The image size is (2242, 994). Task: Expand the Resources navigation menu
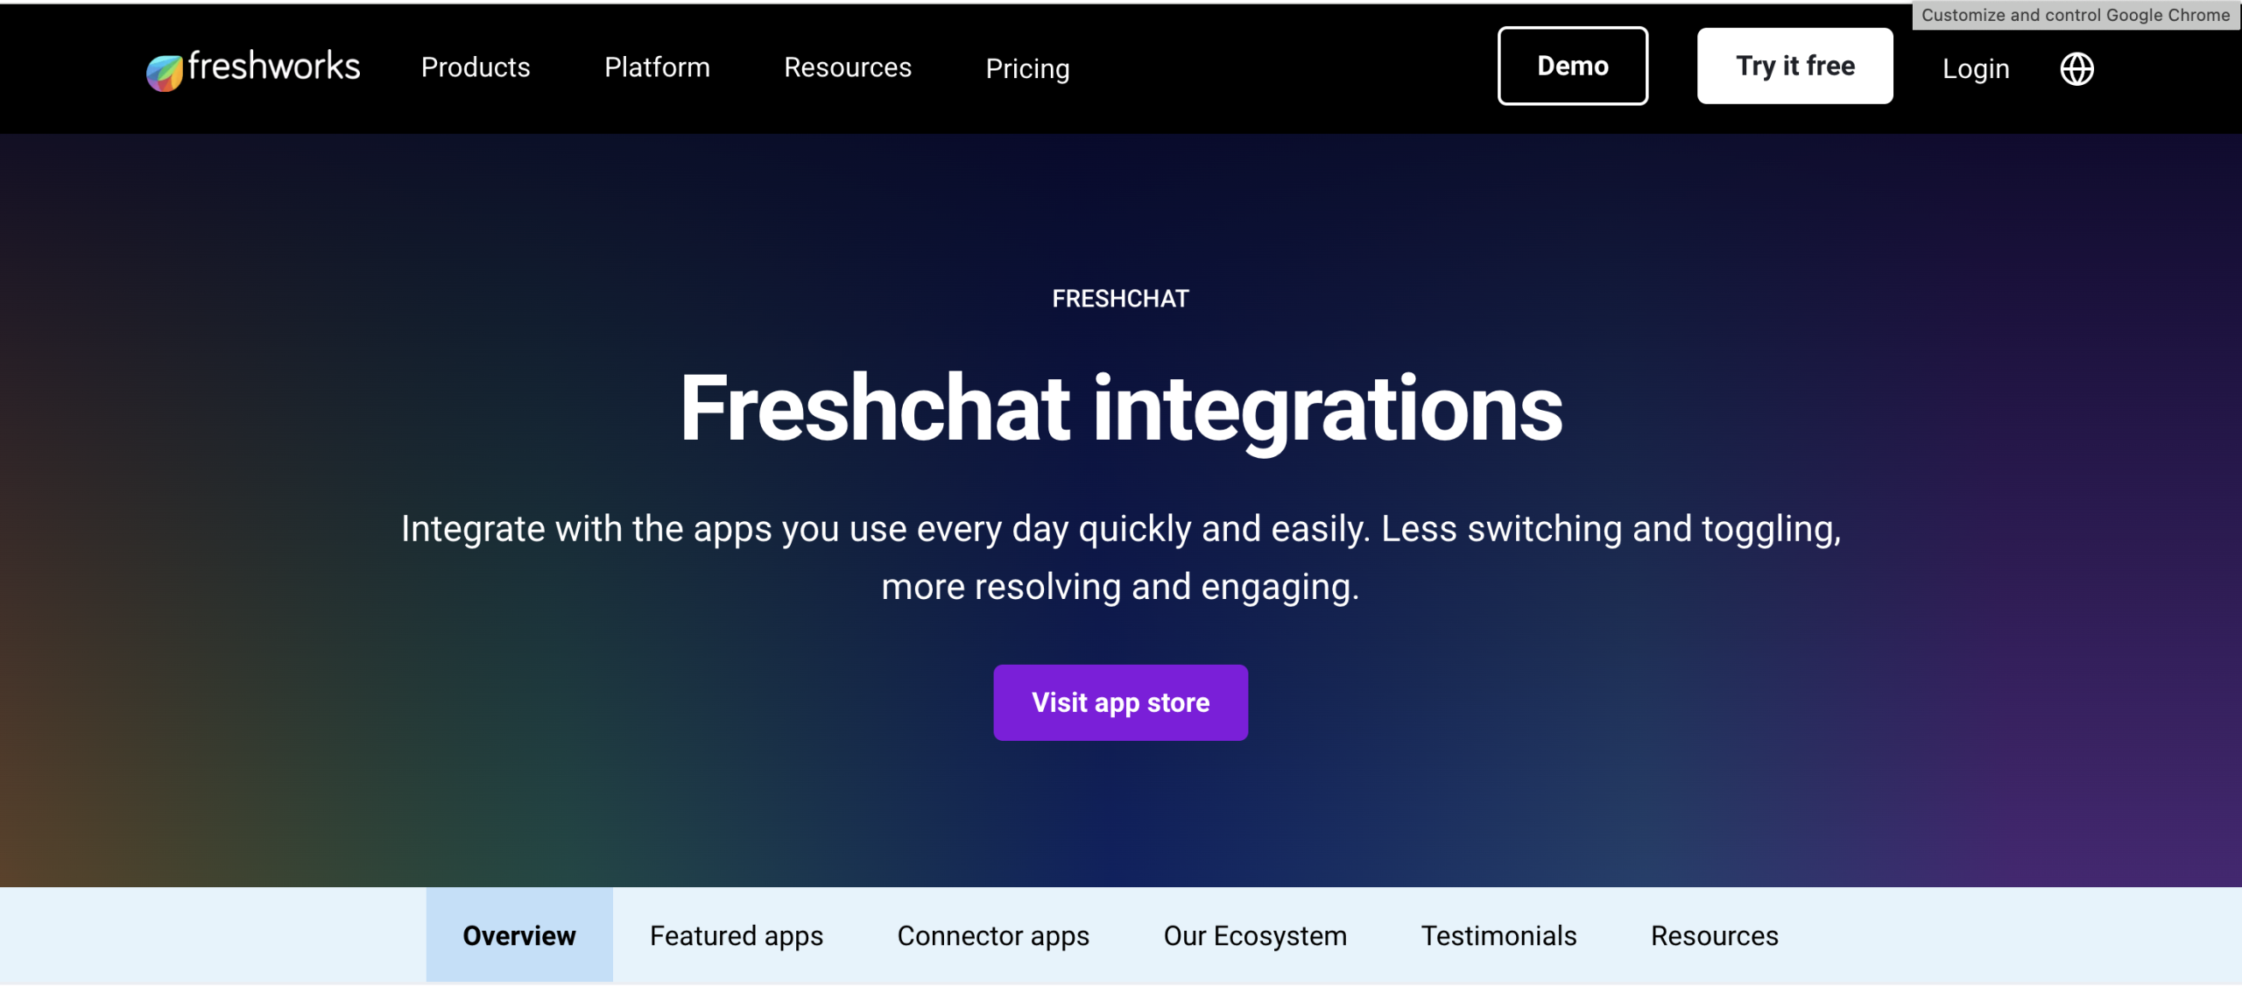tap(847, 67)
